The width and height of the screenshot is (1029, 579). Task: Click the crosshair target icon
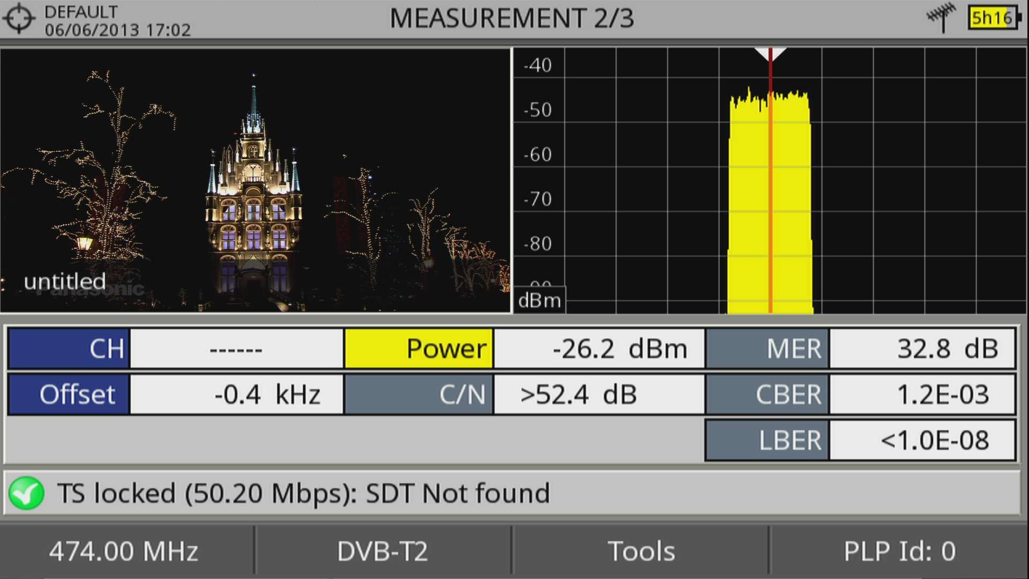pos(19,19)
